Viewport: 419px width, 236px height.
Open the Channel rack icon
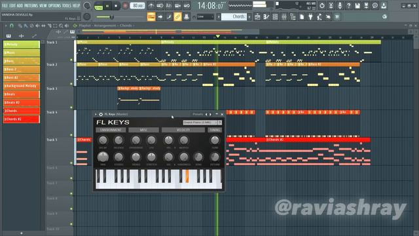(x=275, y=17)
